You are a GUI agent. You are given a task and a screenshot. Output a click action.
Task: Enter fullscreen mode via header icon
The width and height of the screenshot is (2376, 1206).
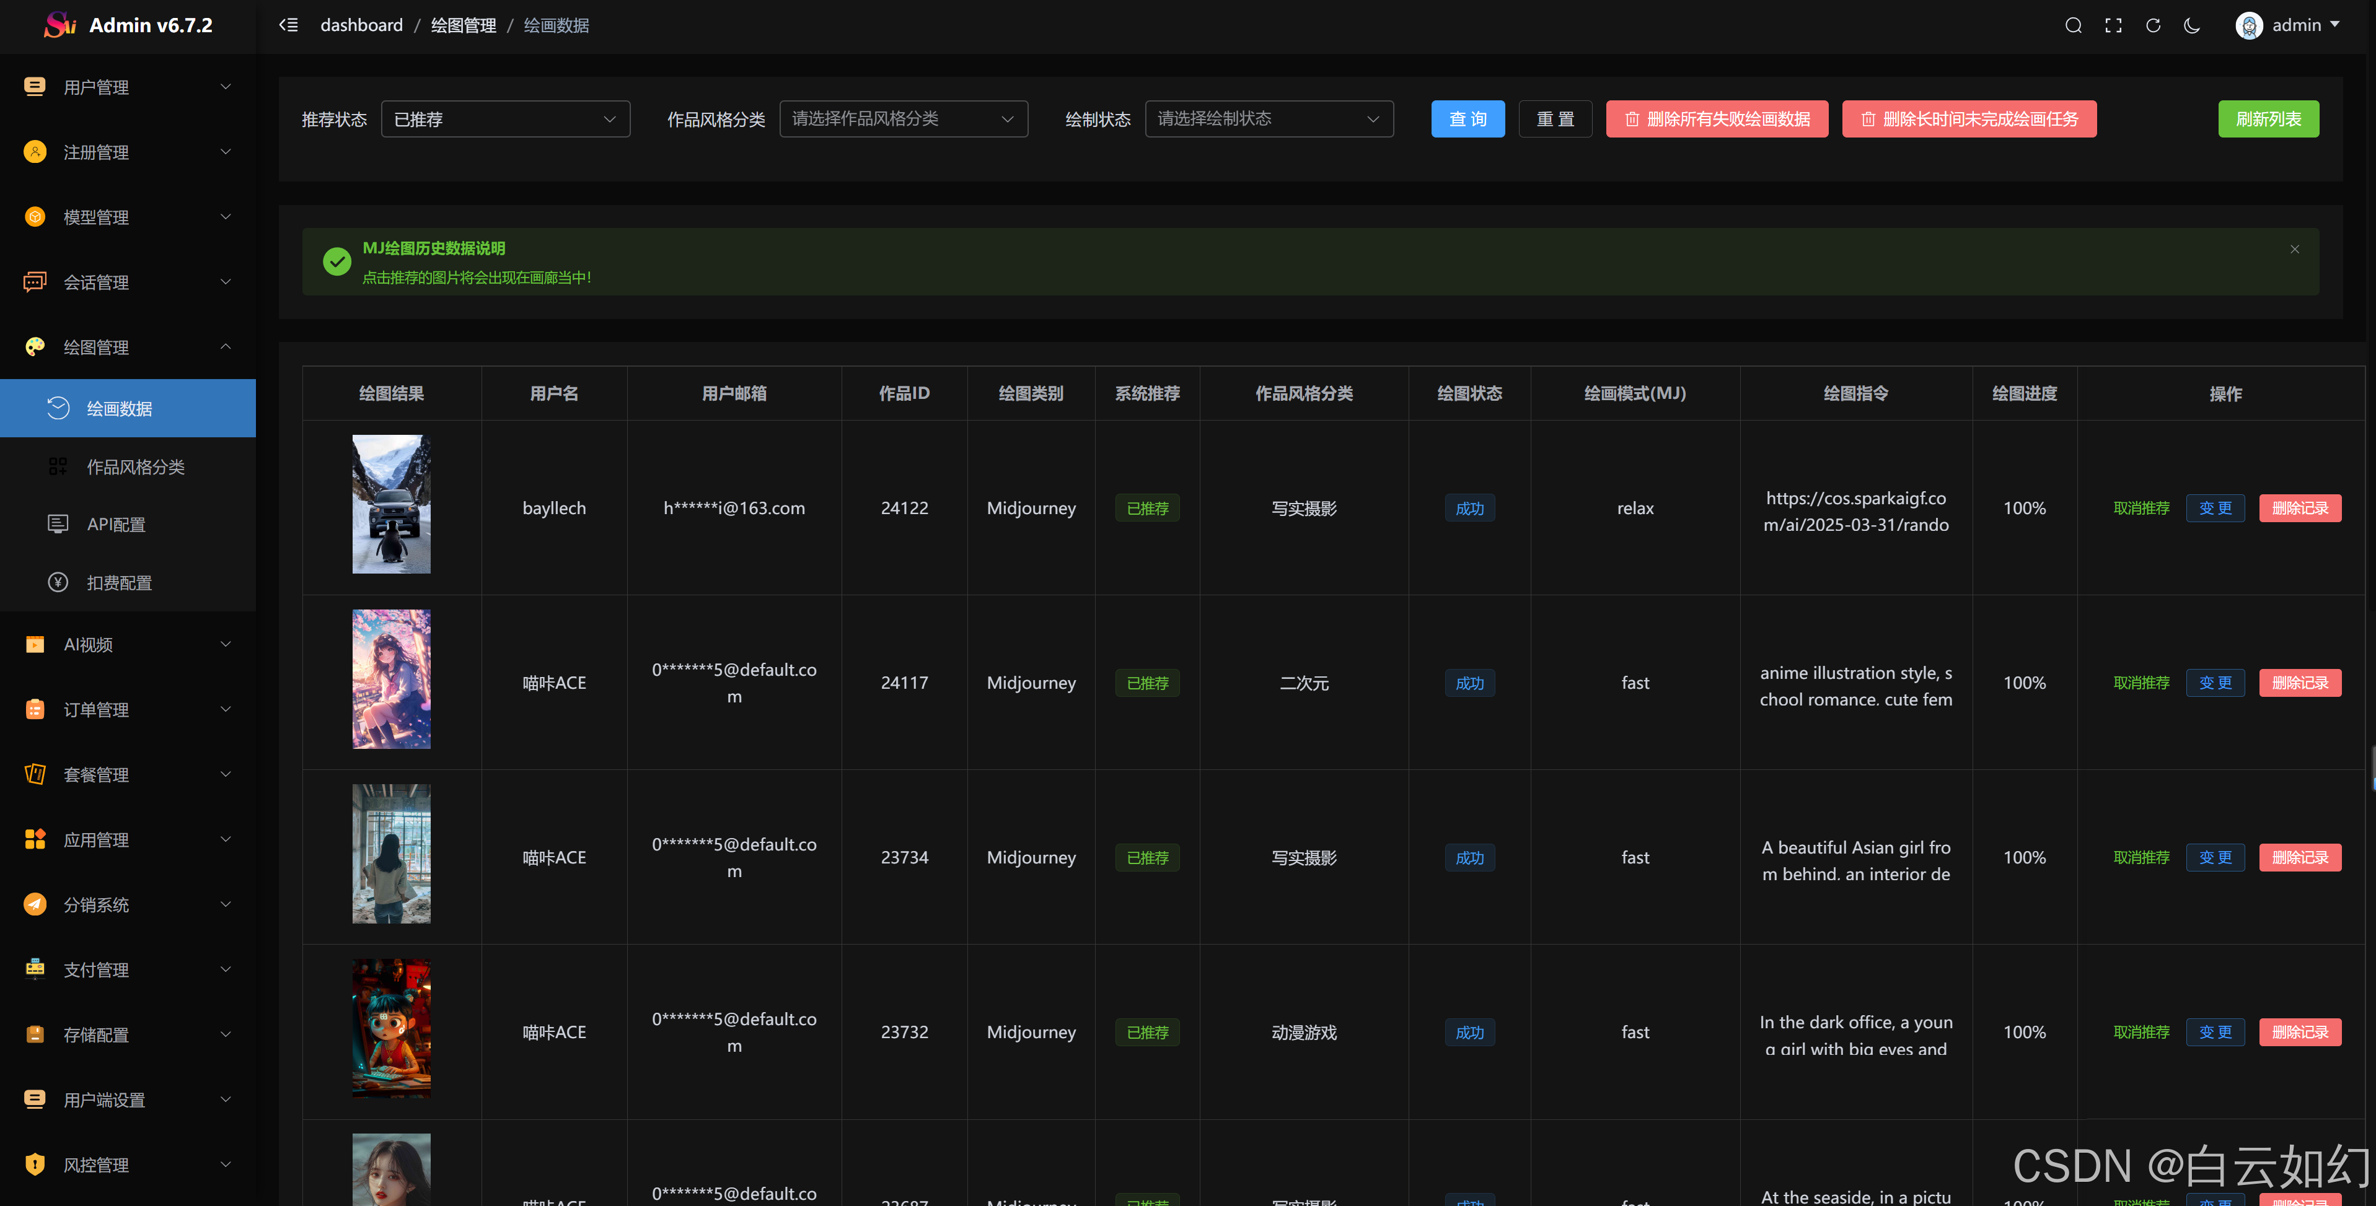[2113, 25]
